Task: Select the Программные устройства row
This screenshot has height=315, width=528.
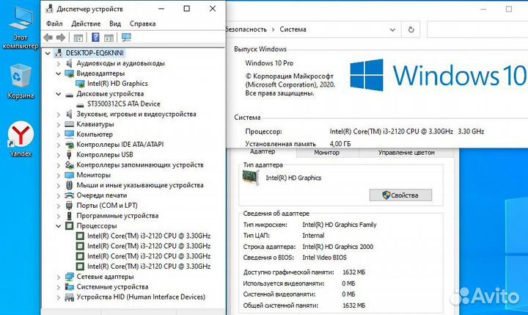Action: click(x=117, y=216)
